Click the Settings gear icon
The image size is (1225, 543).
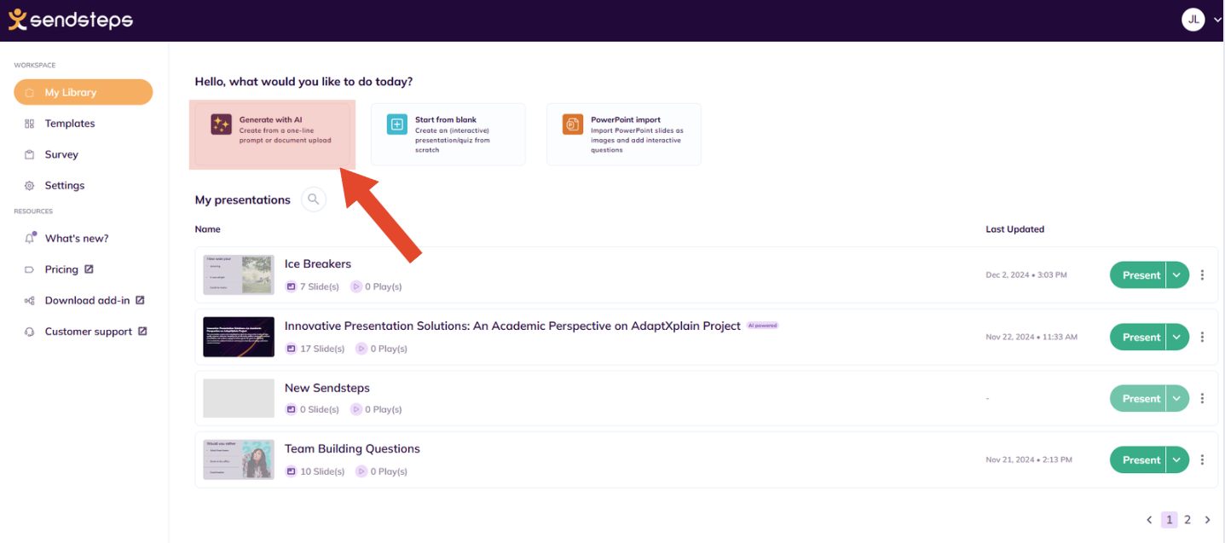click(29, 186)
